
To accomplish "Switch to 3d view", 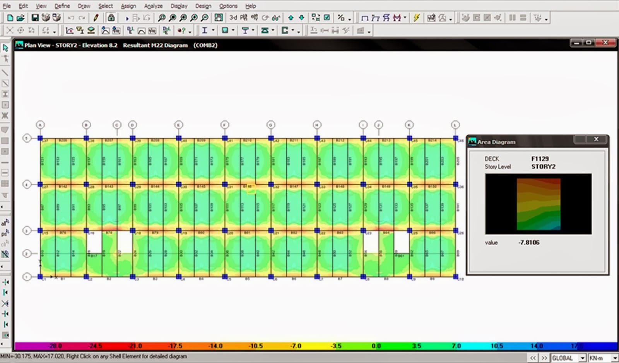I will [233, 18].
